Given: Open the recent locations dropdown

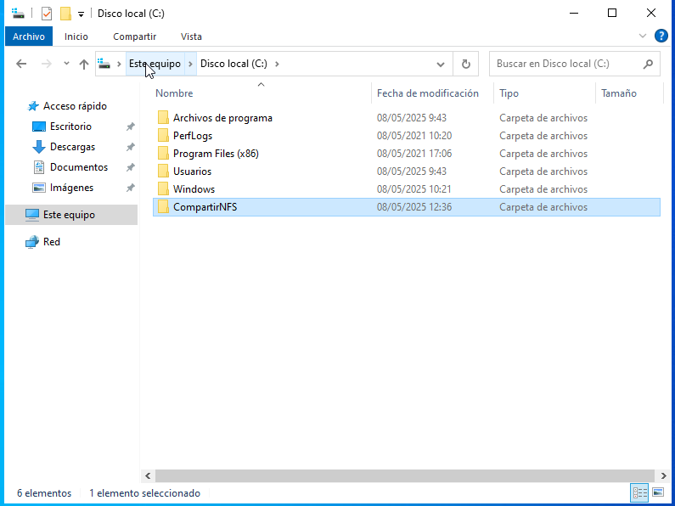Looking at the screenshot, I should pyautogui.click(x=65, y=64).
